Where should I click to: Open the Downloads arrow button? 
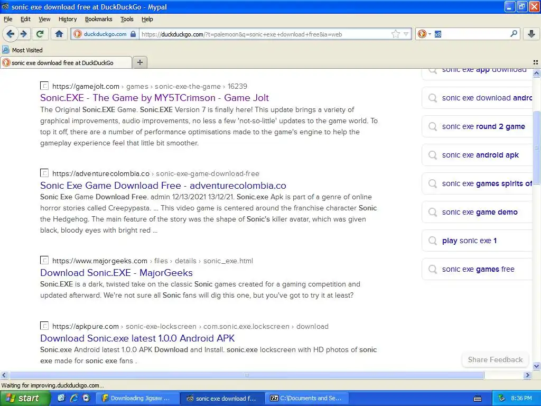pyautogui.click(x=531, y=34)
